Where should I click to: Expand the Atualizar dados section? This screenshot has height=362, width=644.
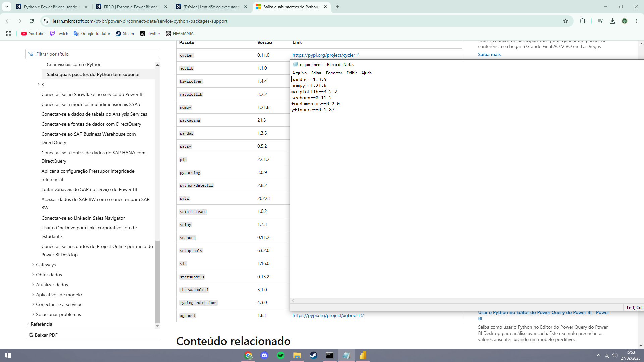[x=33, y=285]
